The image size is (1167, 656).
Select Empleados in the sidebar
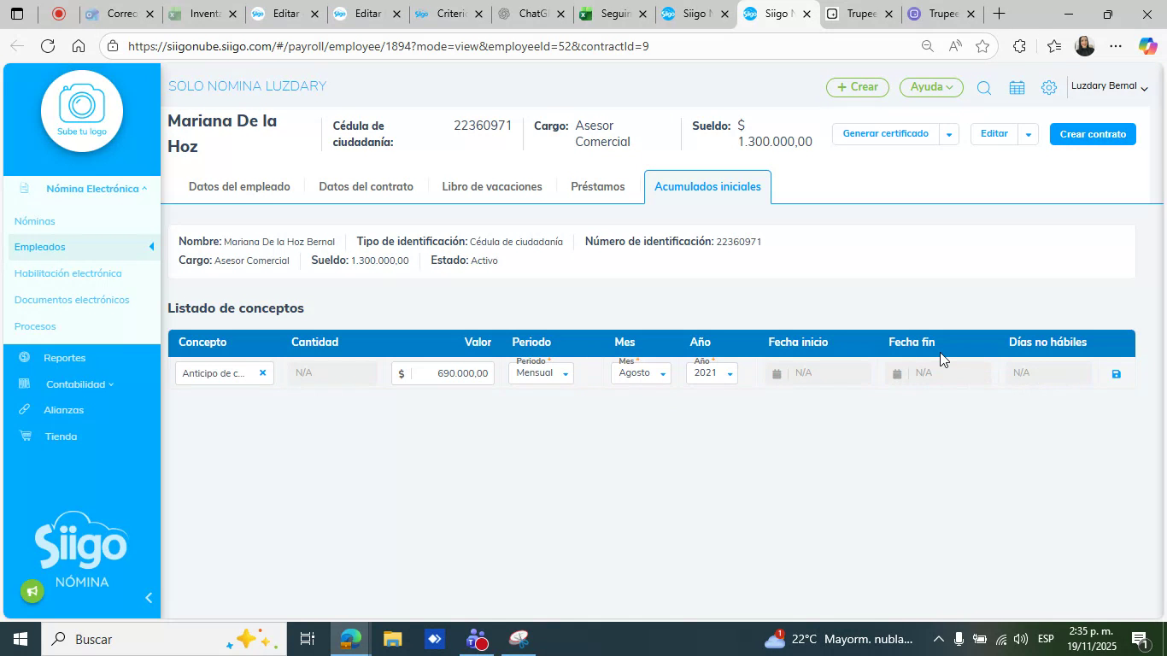[x=82, y=247]
